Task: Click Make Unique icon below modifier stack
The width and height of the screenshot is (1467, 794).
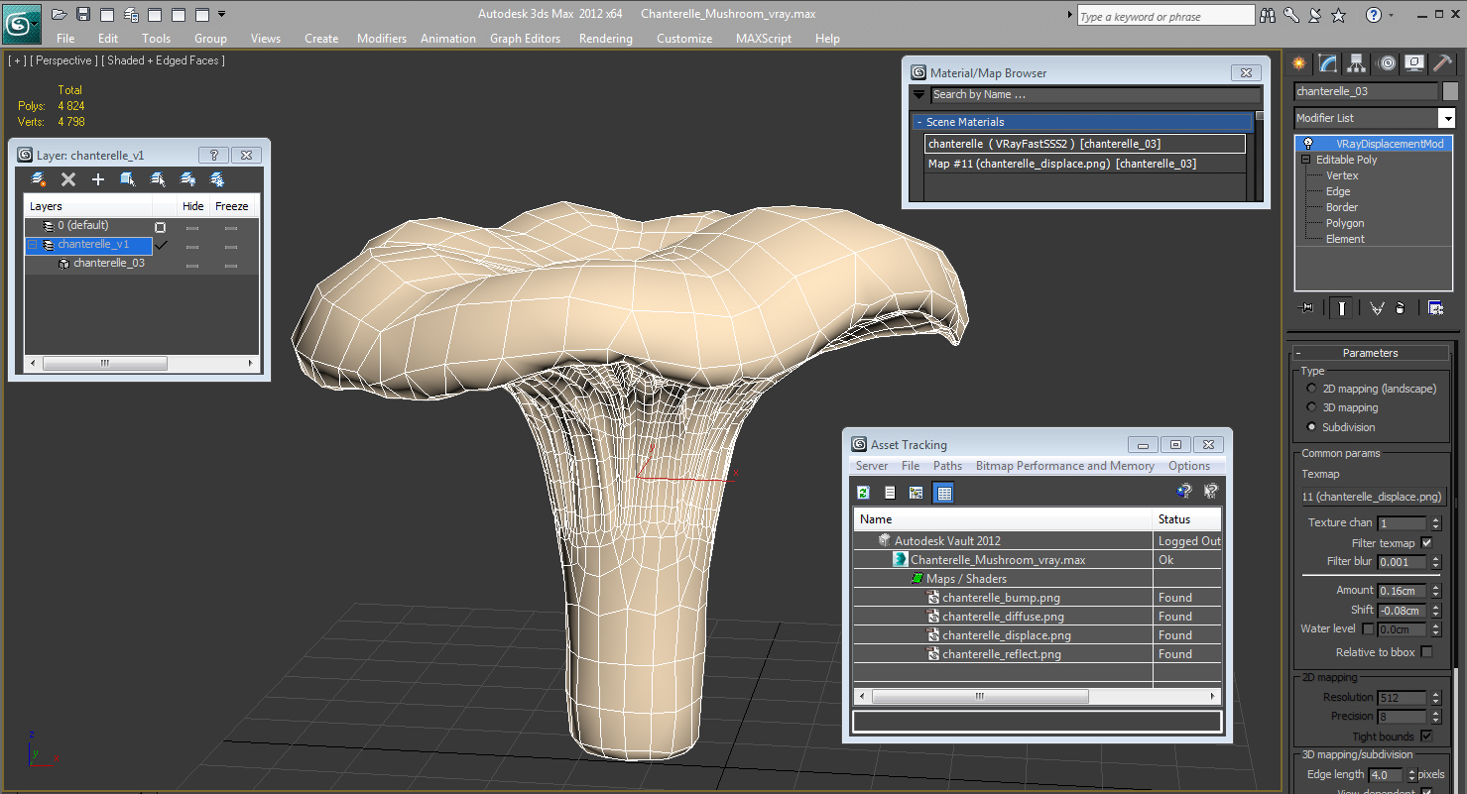Action: click(x=1377, y=307)
